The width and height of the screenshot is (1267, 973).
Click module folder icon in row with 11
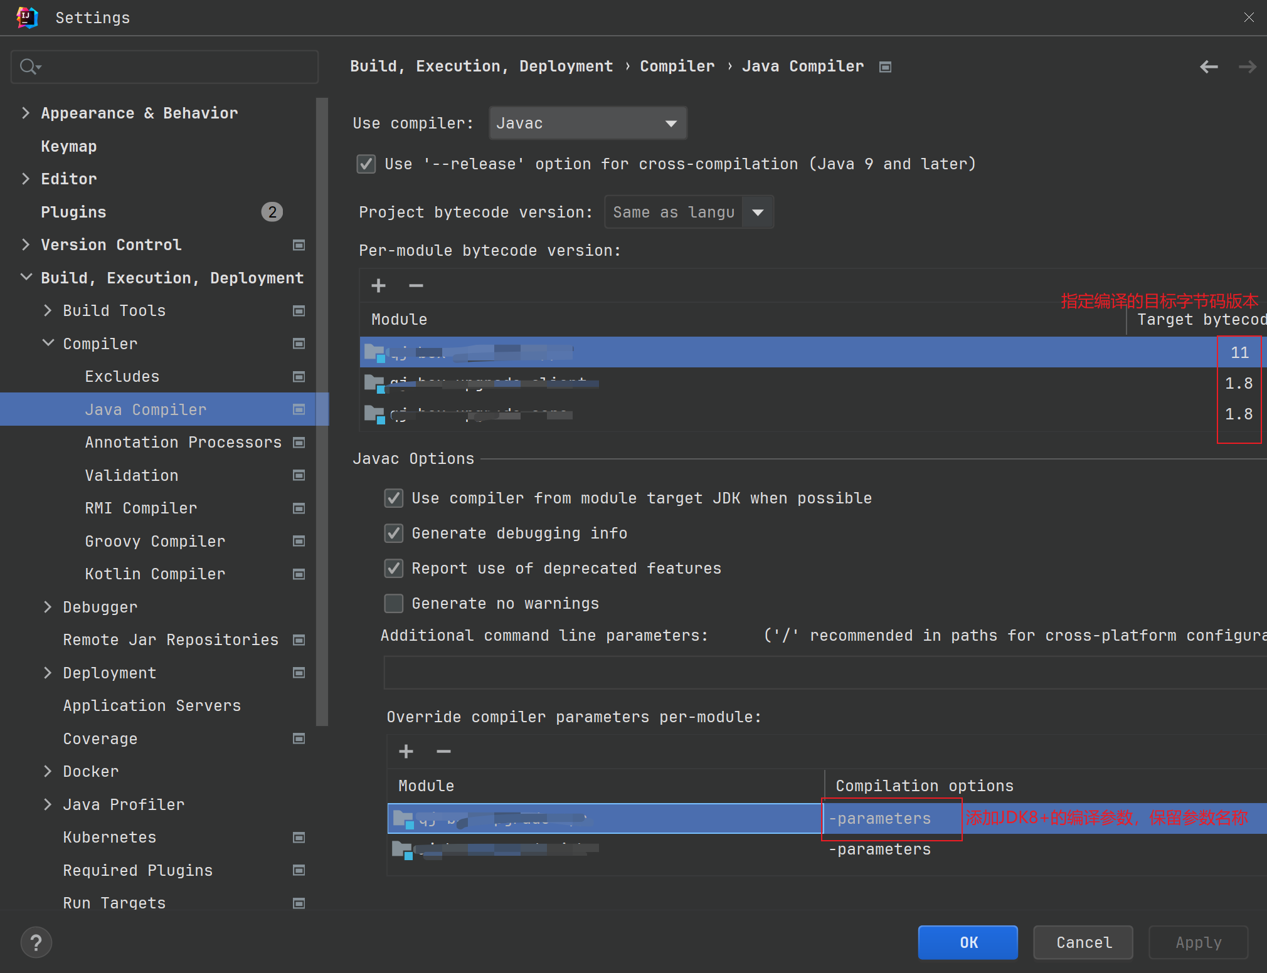[x=375, y=353]
